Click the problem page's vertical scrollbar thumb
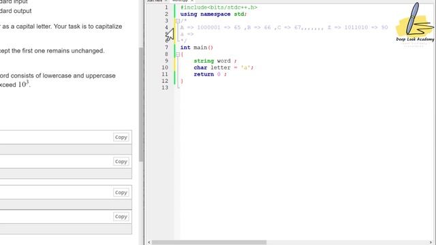 [141, 104]
